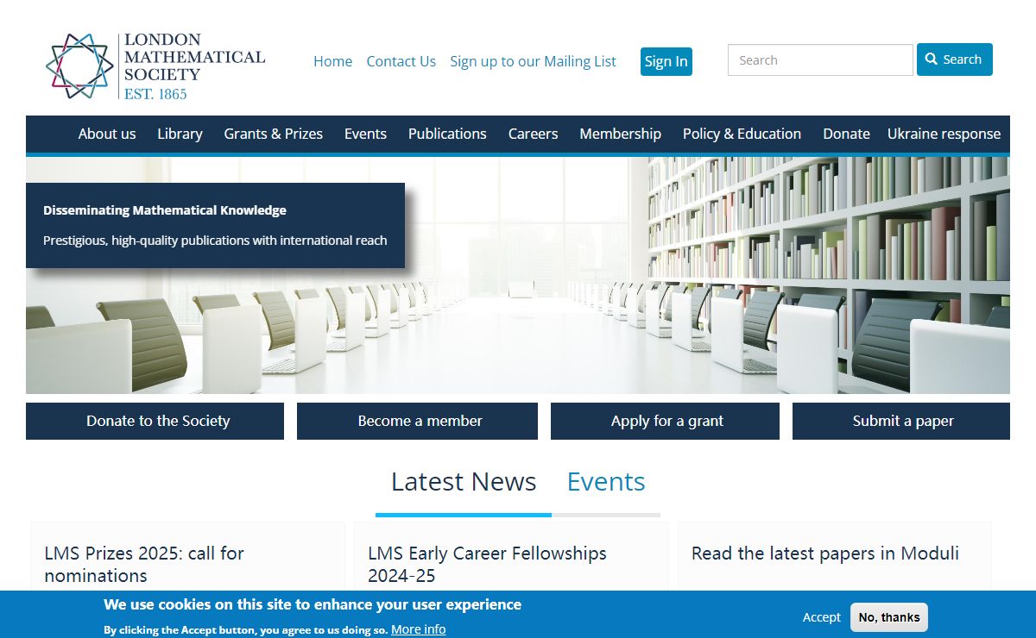This screenshot has height=638, width=1036.
Task: Open the Ukraine response page
Action: click(x=944, y=134)
